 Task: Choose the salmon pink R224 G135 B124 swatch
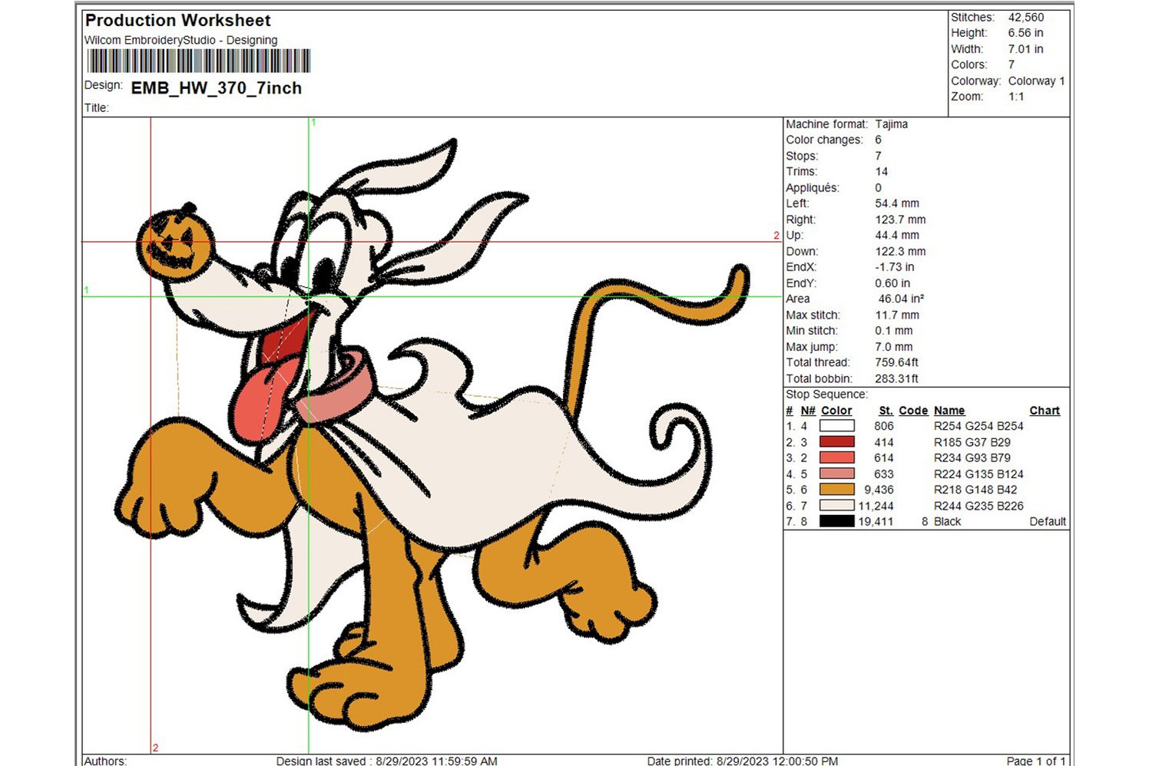tap(837, 474)
